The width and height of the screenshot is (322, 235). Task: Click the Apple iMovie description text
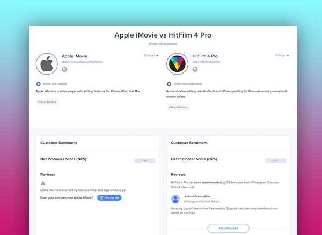pyautogui.click(x=89, y=91)
